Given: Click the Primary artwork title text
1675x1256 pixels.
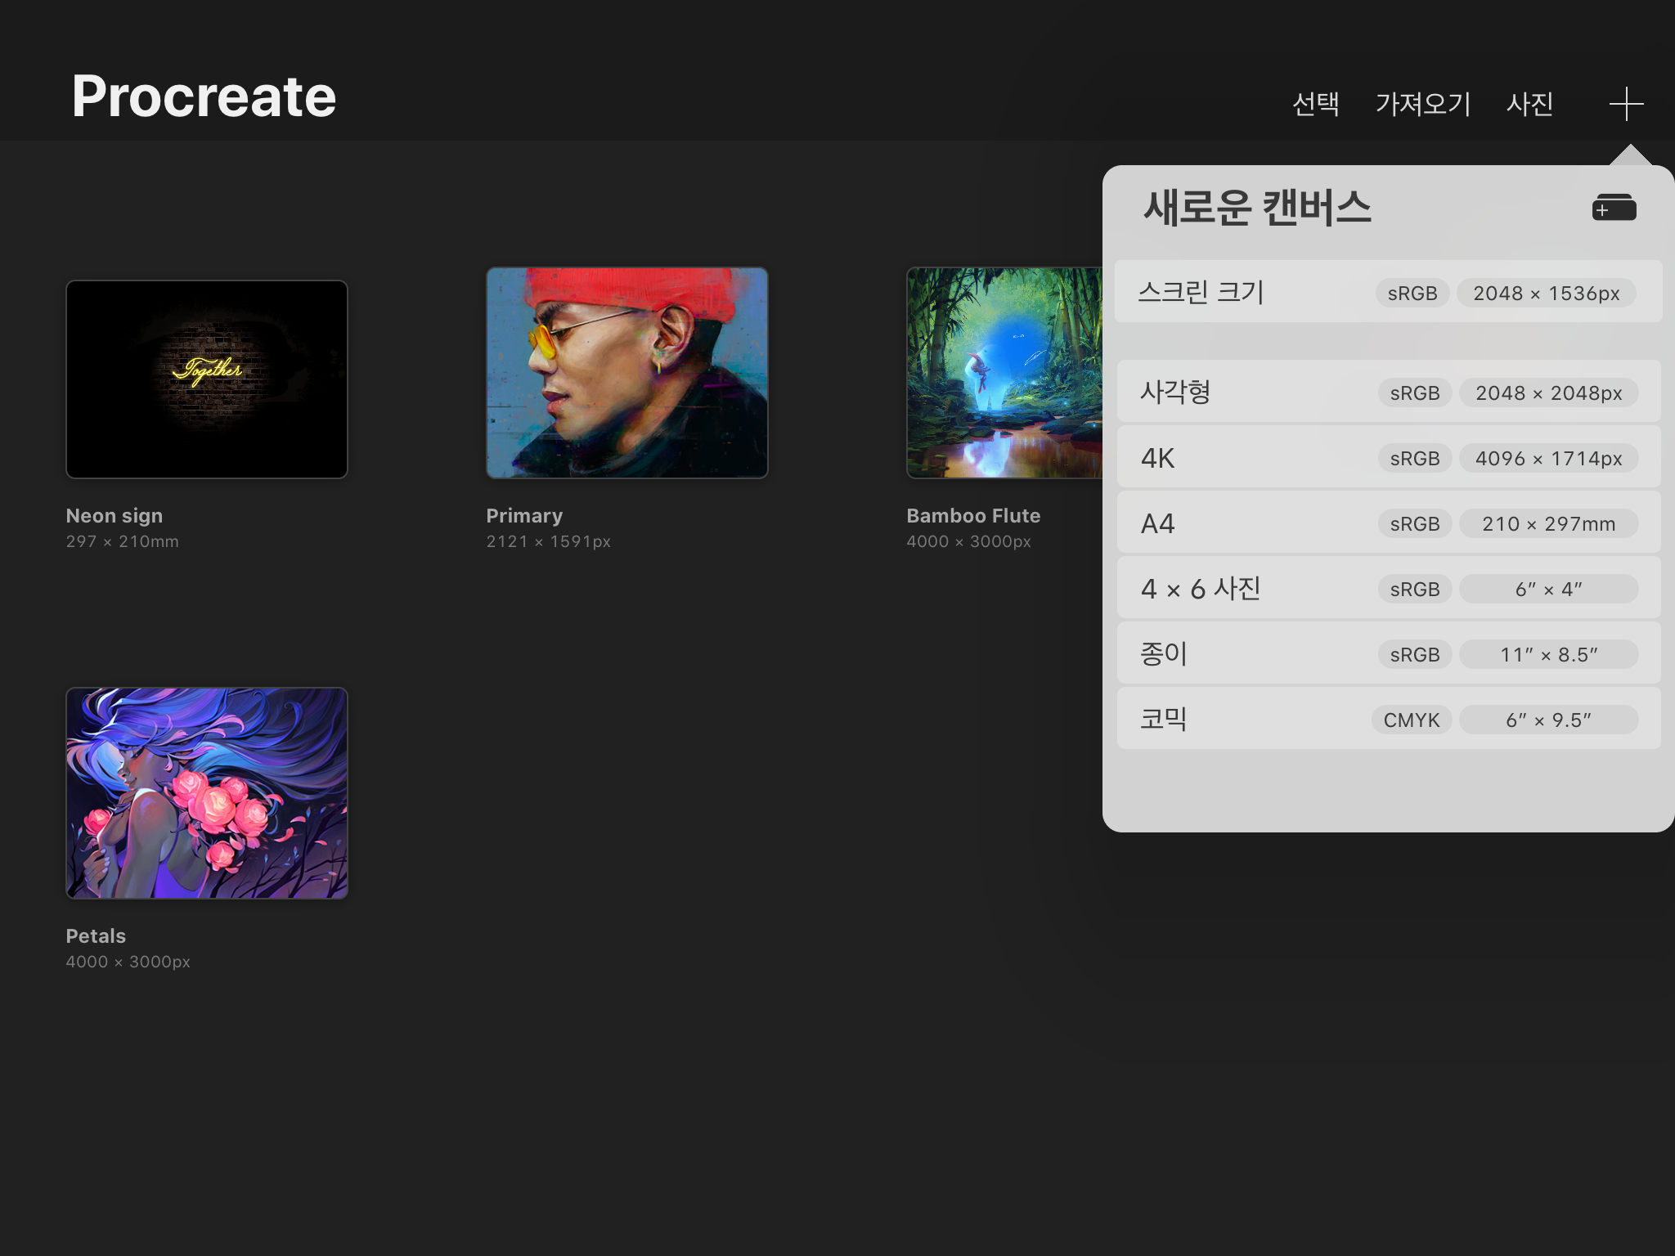Looking at the screenshot, I should point(524,516).
